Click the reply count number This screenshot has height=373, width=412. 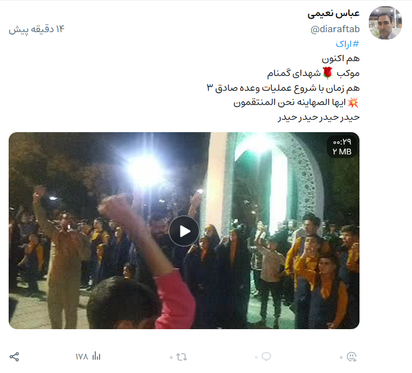(x=256, y=358)
